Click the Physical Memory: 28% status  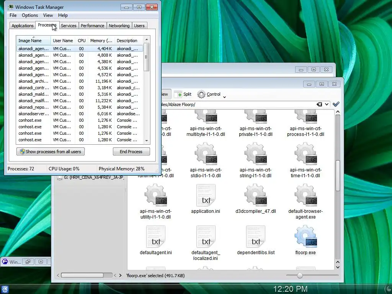tap(121, 169)
